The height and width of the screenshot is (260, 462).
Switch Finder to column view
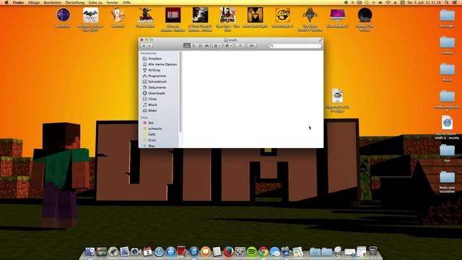(x=200, y=45)
